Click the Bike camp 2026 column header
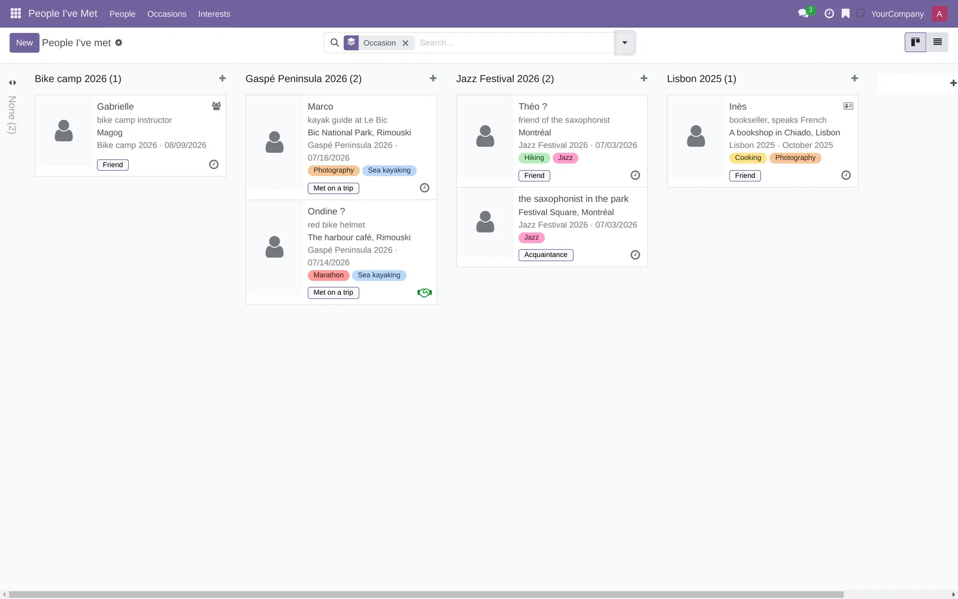This screenshot has width=958, height=599. [x=78, y=78]
